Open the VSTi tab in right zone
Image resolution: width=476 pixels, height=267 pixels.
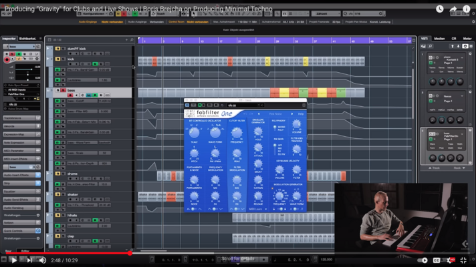pos(425,39)
